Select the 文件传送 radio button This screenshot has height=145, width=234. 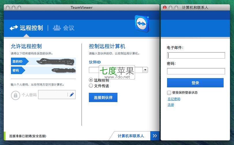(x=91, y=86)
